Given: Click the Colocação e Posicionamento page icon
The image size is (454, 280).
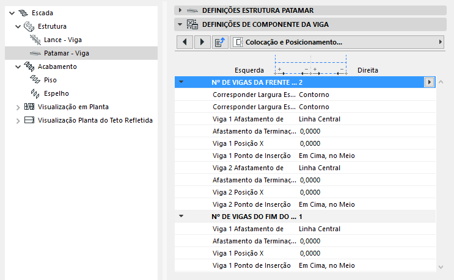Looking at the screenshot, I should click(238, 42).
